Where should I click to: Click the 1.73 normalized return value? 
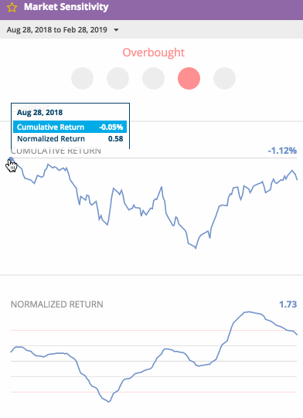288,304
